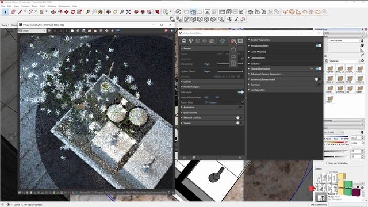Open the Camera menu
The width and height of the screenshot is (368, 207).
(25, 6)
